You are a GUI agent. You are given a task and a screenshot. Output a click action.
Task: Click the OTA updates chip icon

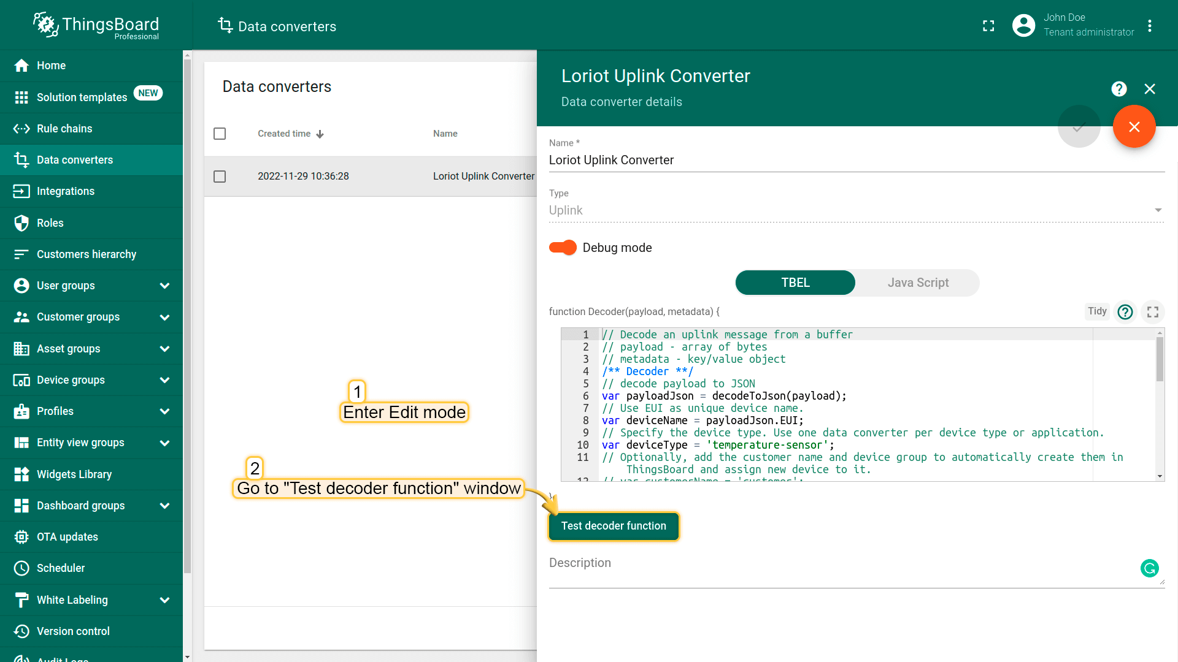point(21,537)
